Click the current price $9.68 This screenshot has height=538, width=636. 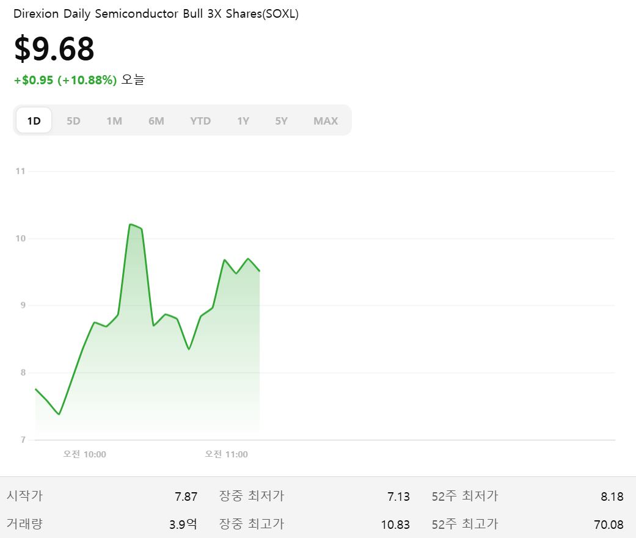coord(54,49)
